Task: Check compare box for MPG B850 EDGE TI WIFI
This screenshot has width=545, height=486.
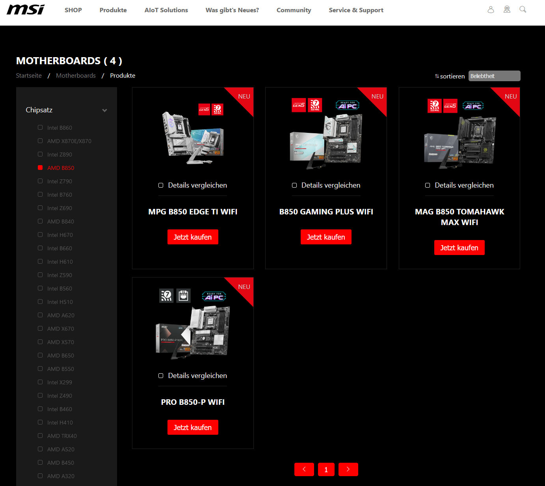Action: pos(161,185)
